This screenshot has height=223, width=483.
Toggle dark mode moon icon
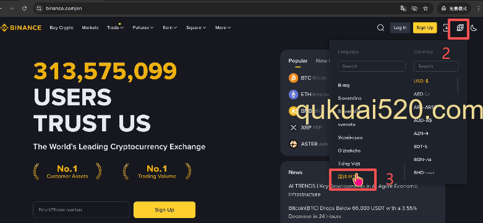click(x=474, y=28)
